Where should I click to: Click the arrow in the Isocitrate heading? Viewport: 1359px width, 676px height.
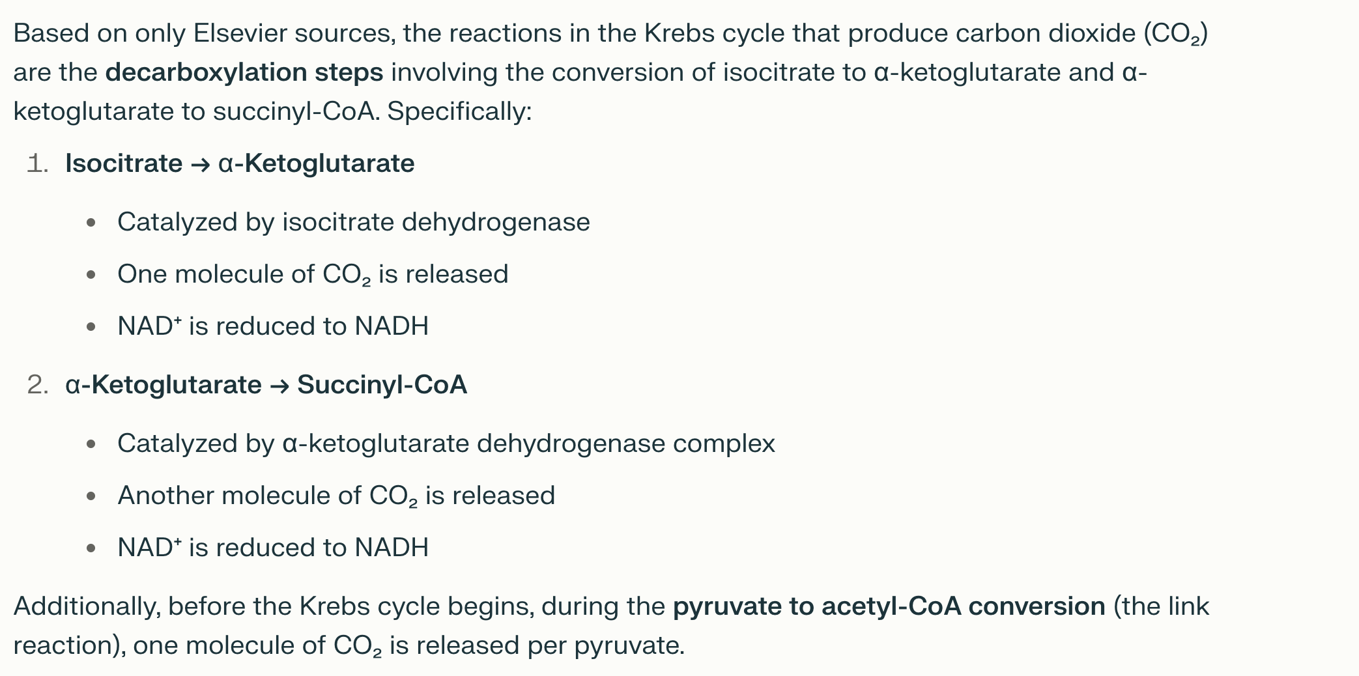tap(200, 164)
